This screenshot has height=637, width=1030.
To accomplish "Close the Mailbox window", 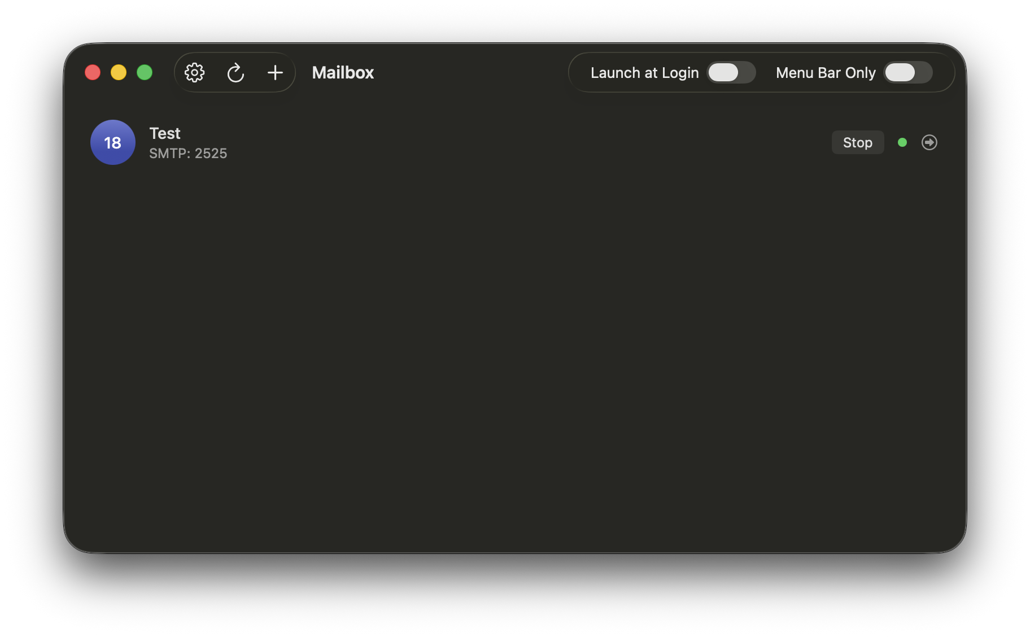I will 93,73.
